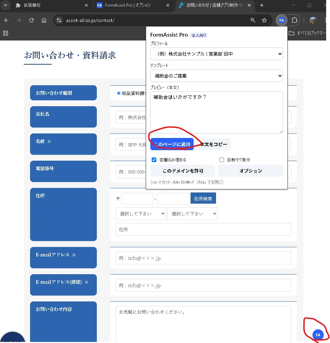
Task: Open the second 選択して下さい dropdown
Action: [x=193, y=213]
